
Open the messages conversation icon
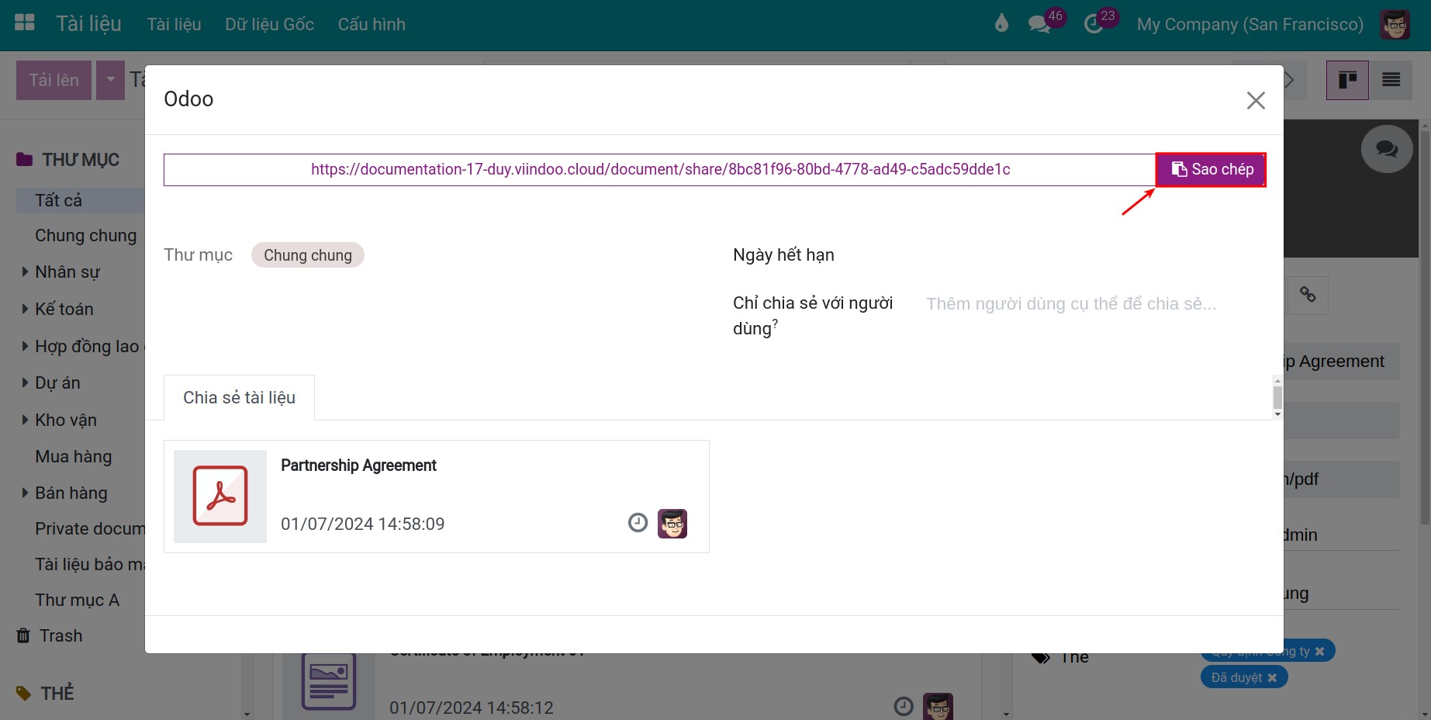pyautogui.click(x=1039, y=24)
